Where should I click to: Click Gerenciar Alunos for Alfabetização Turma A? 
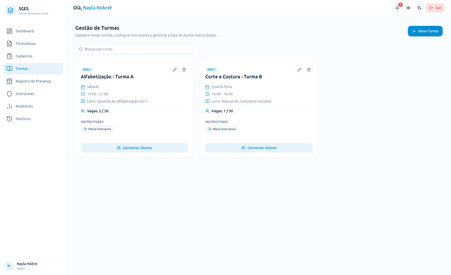[134, 148]
